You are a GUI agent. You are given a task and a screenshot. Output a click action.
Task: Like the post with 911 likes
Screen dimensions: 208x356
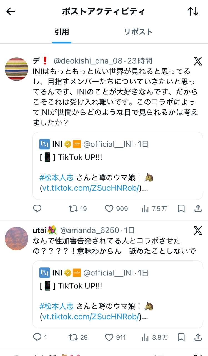109,337
